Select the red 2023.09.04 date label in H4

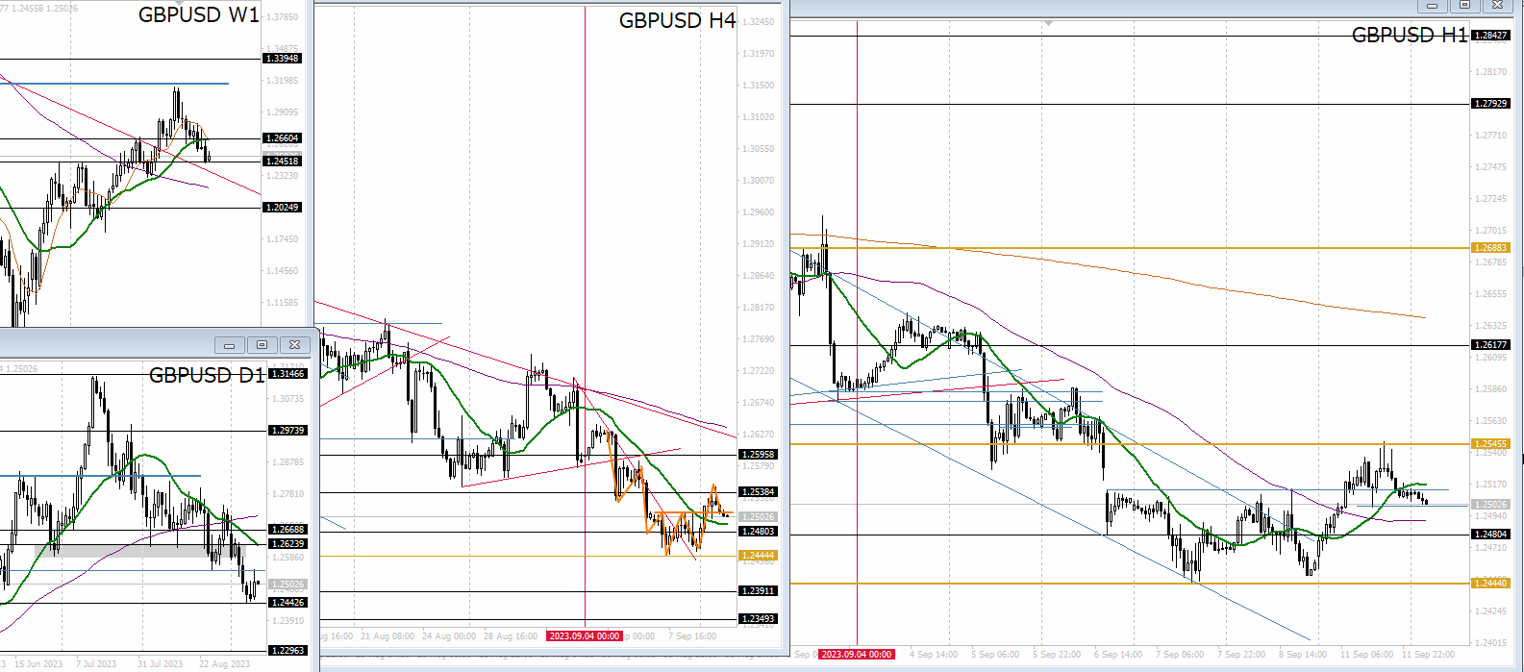pos(585,636)
